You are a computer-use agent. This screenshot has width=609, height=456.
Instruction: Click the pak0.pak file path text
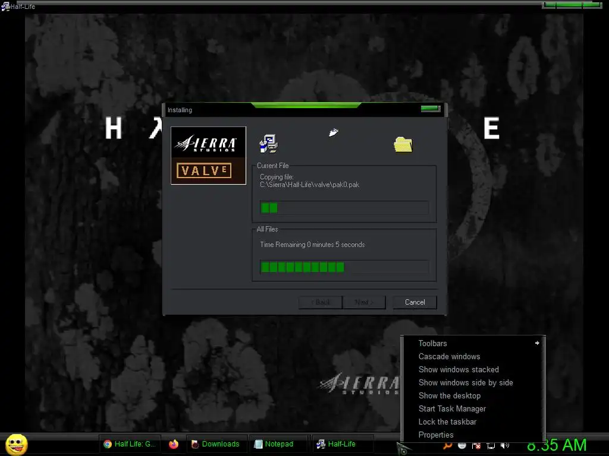[309, 185]
